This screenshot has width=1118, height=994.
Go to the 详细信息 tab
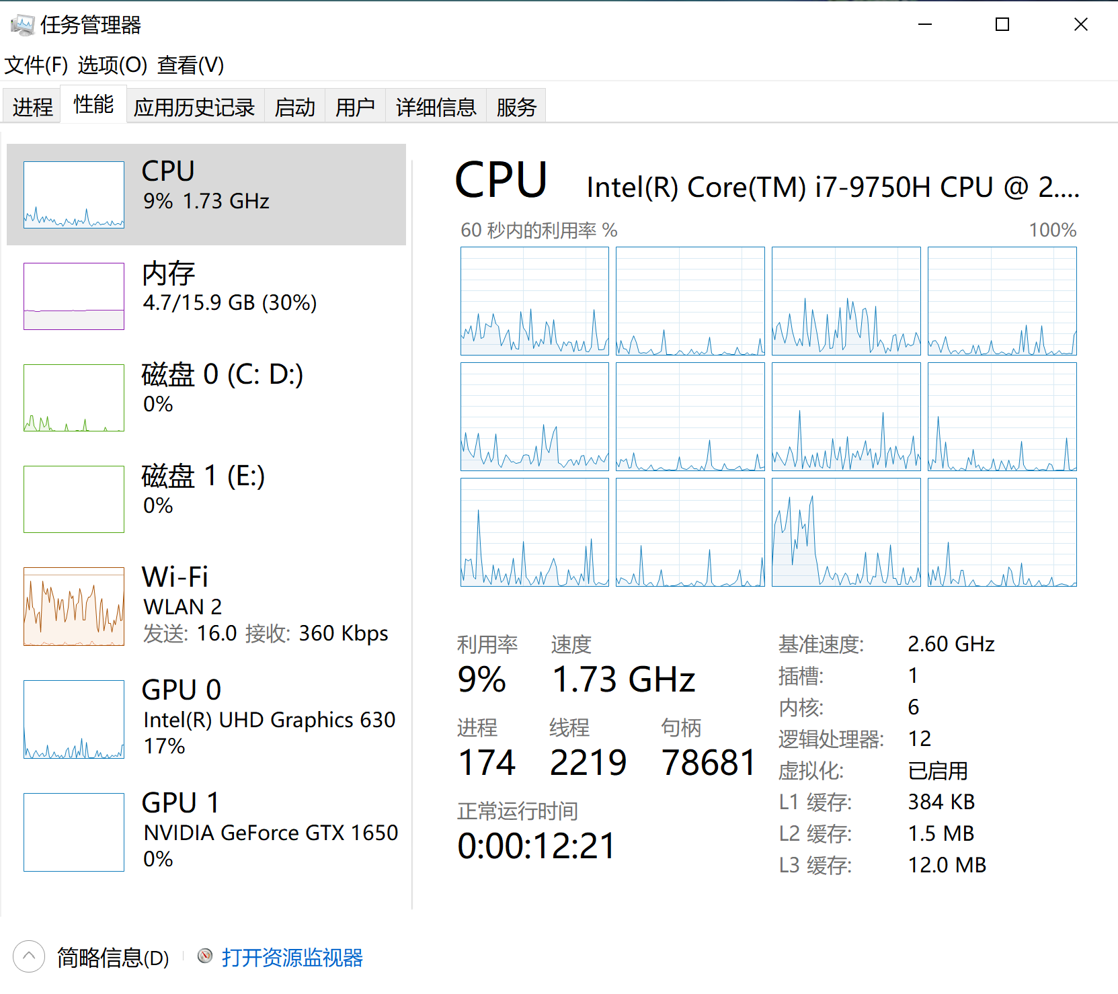(x=436, y=106)
